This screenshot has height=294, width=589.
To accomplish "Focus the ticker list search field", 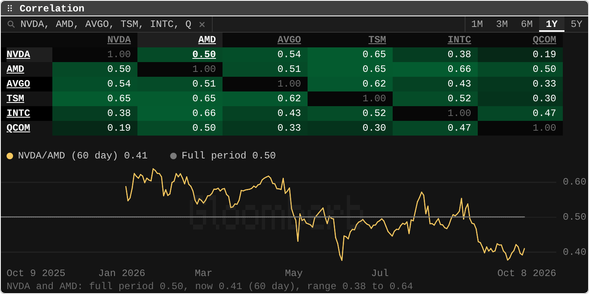I will (106, 24).
